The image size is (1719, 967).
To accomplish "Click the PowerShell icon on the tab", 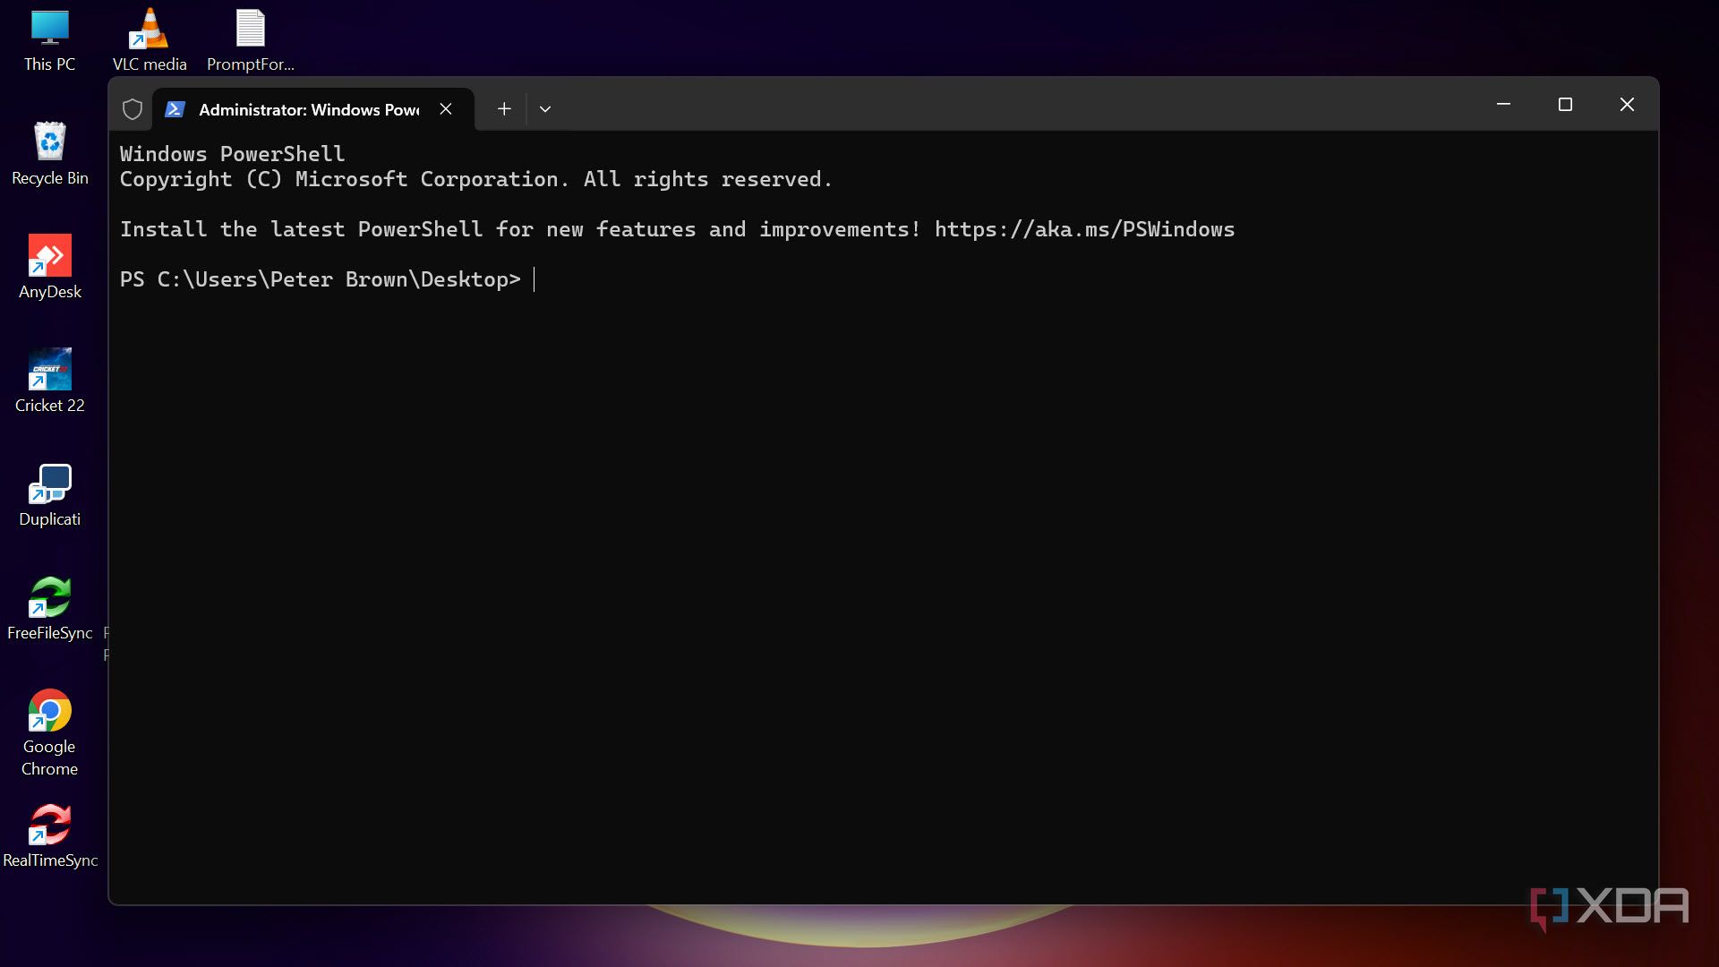I will coord(175,108).
